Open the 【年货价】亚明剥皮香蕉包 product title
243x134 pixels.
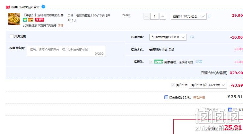[x=45, y=15]
